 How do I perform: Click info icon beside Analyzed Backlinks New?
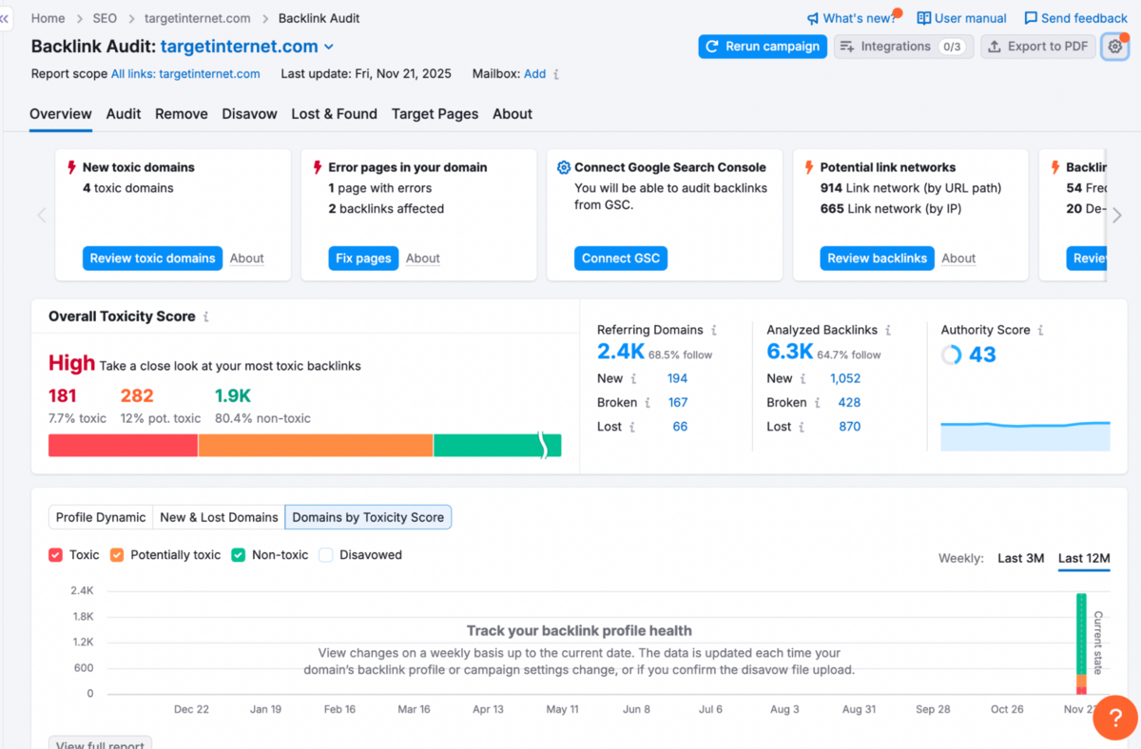803,378
